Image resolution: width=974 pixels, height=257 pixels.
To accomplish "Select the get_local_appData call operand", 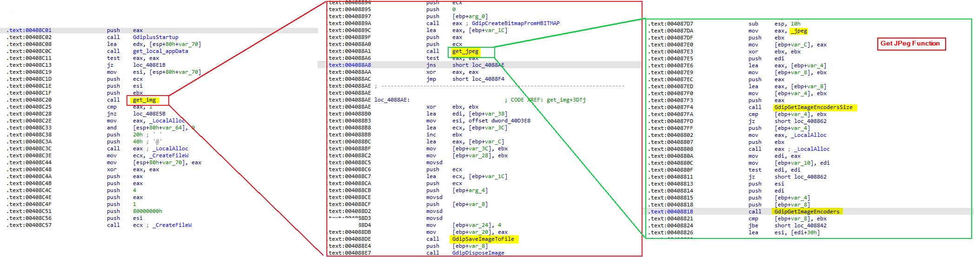I will point(160,51).
